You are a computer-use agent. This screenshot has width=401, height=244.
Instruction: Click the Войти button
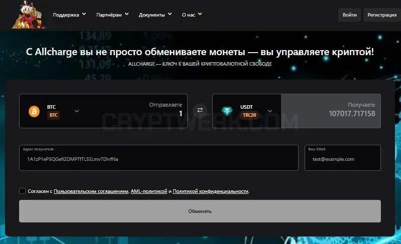pyautogui.click(x=349, y=15)
